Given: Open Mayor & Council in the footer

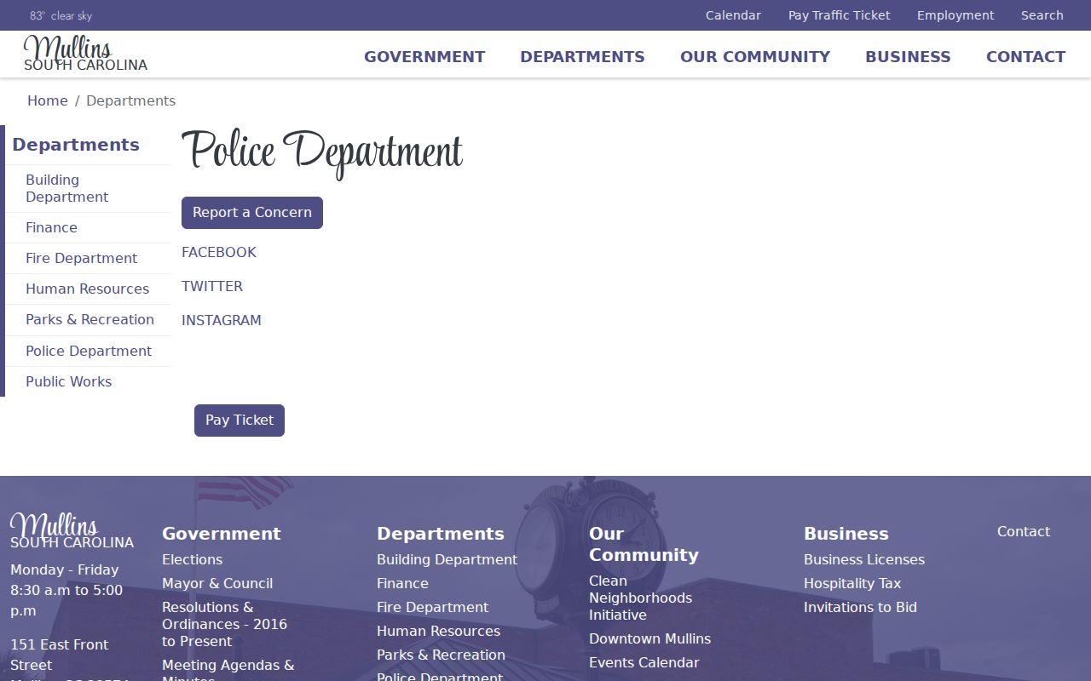Looking at the screenshot, I should pos(217,583).
